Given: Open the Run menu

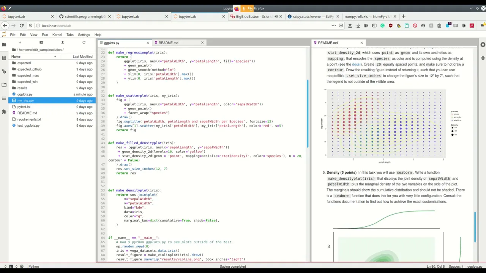Looking at the screenshot, I should click(x=45, y=35).
